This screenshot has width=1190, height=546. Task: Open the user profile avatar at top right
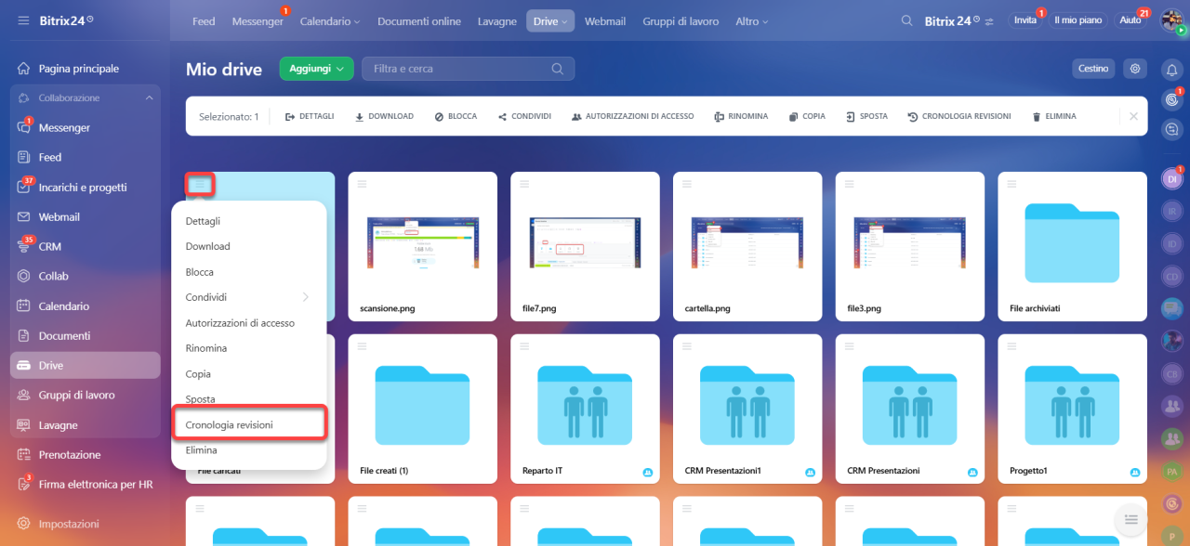click(x=1171, y=20)
